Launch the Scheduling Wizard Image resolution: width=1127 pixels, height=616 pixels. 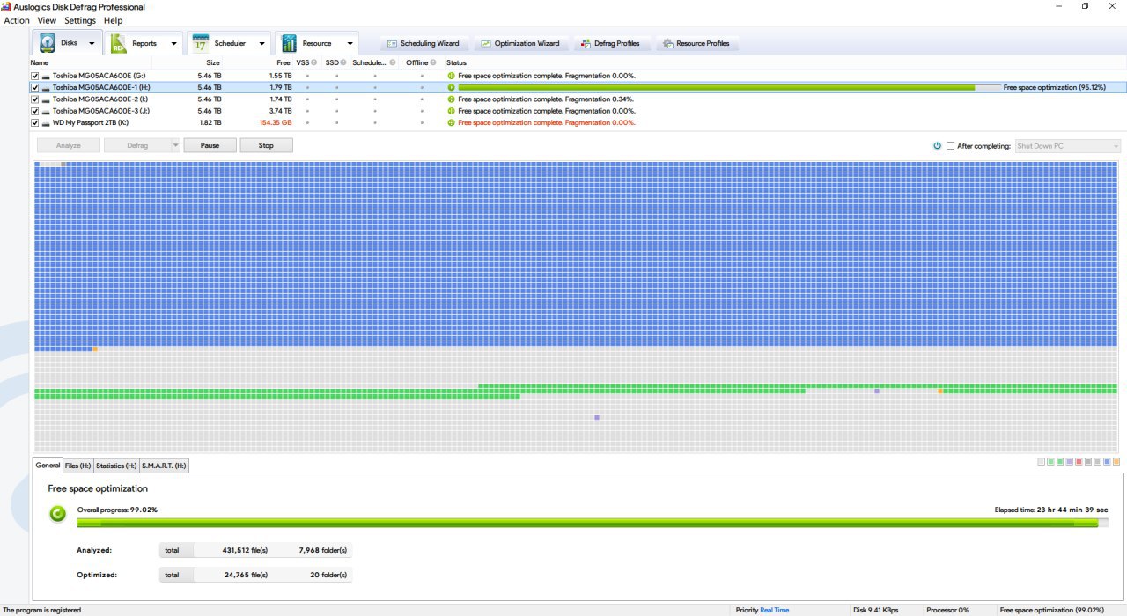[x=423, y=43]
